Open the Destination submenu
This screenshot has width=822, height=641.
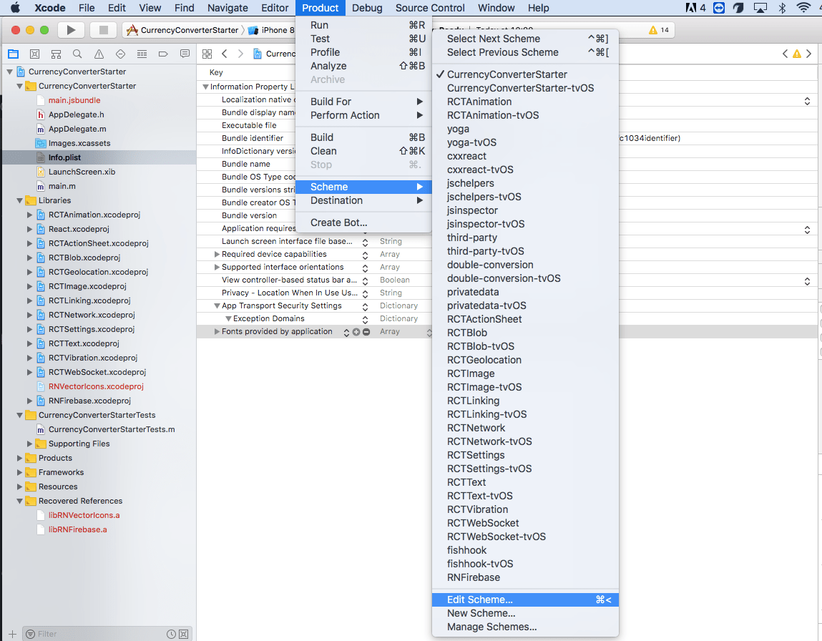click(x=363, y=201)
